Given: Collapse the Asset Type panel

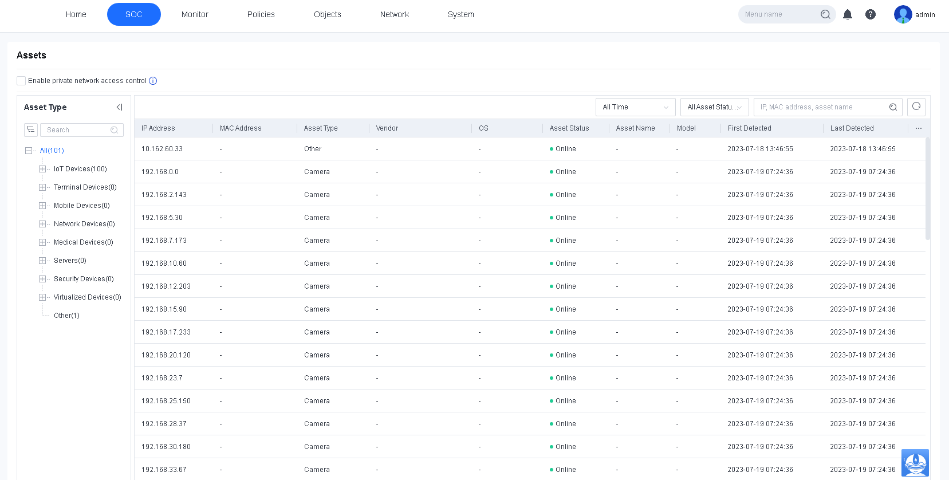Looking at the screenshot, I should click(119, 107).
